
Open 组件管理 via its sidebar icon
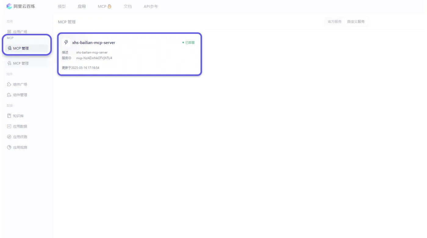9,95
